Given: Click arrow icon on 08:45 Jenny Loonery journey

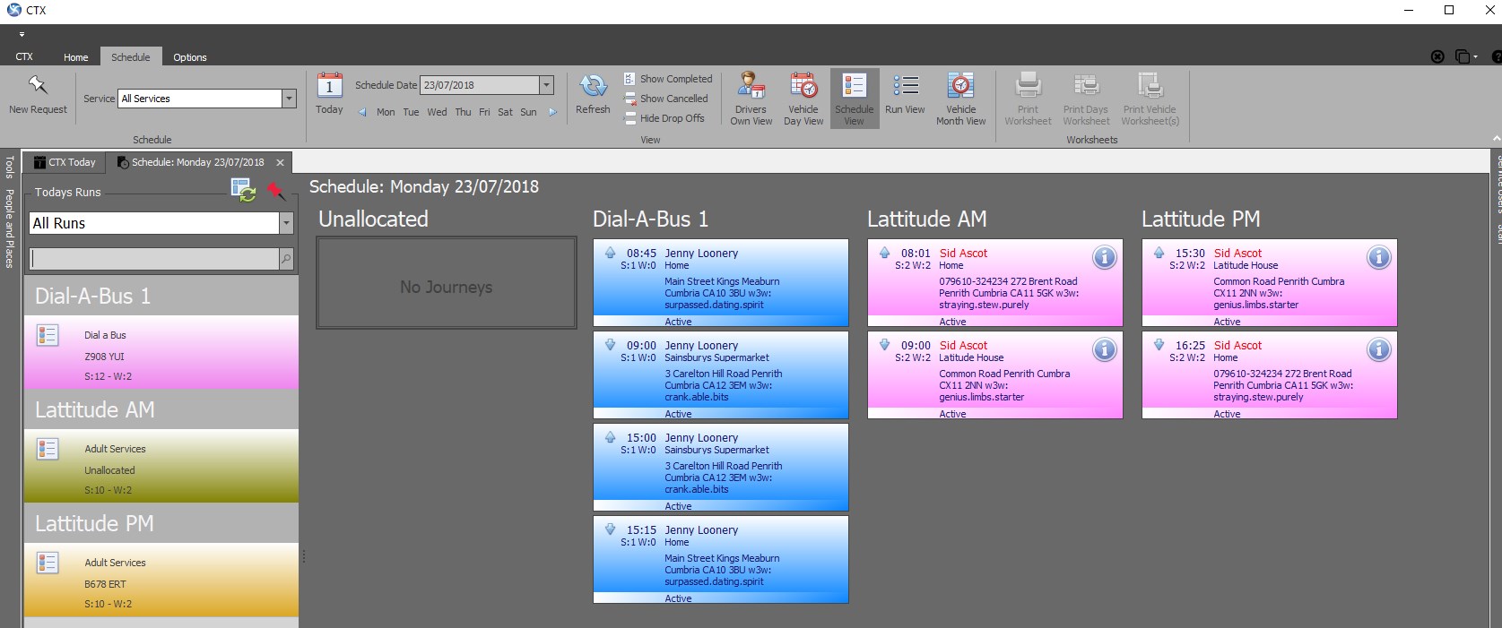Looking at the screenshot, I should pos(610,253).
